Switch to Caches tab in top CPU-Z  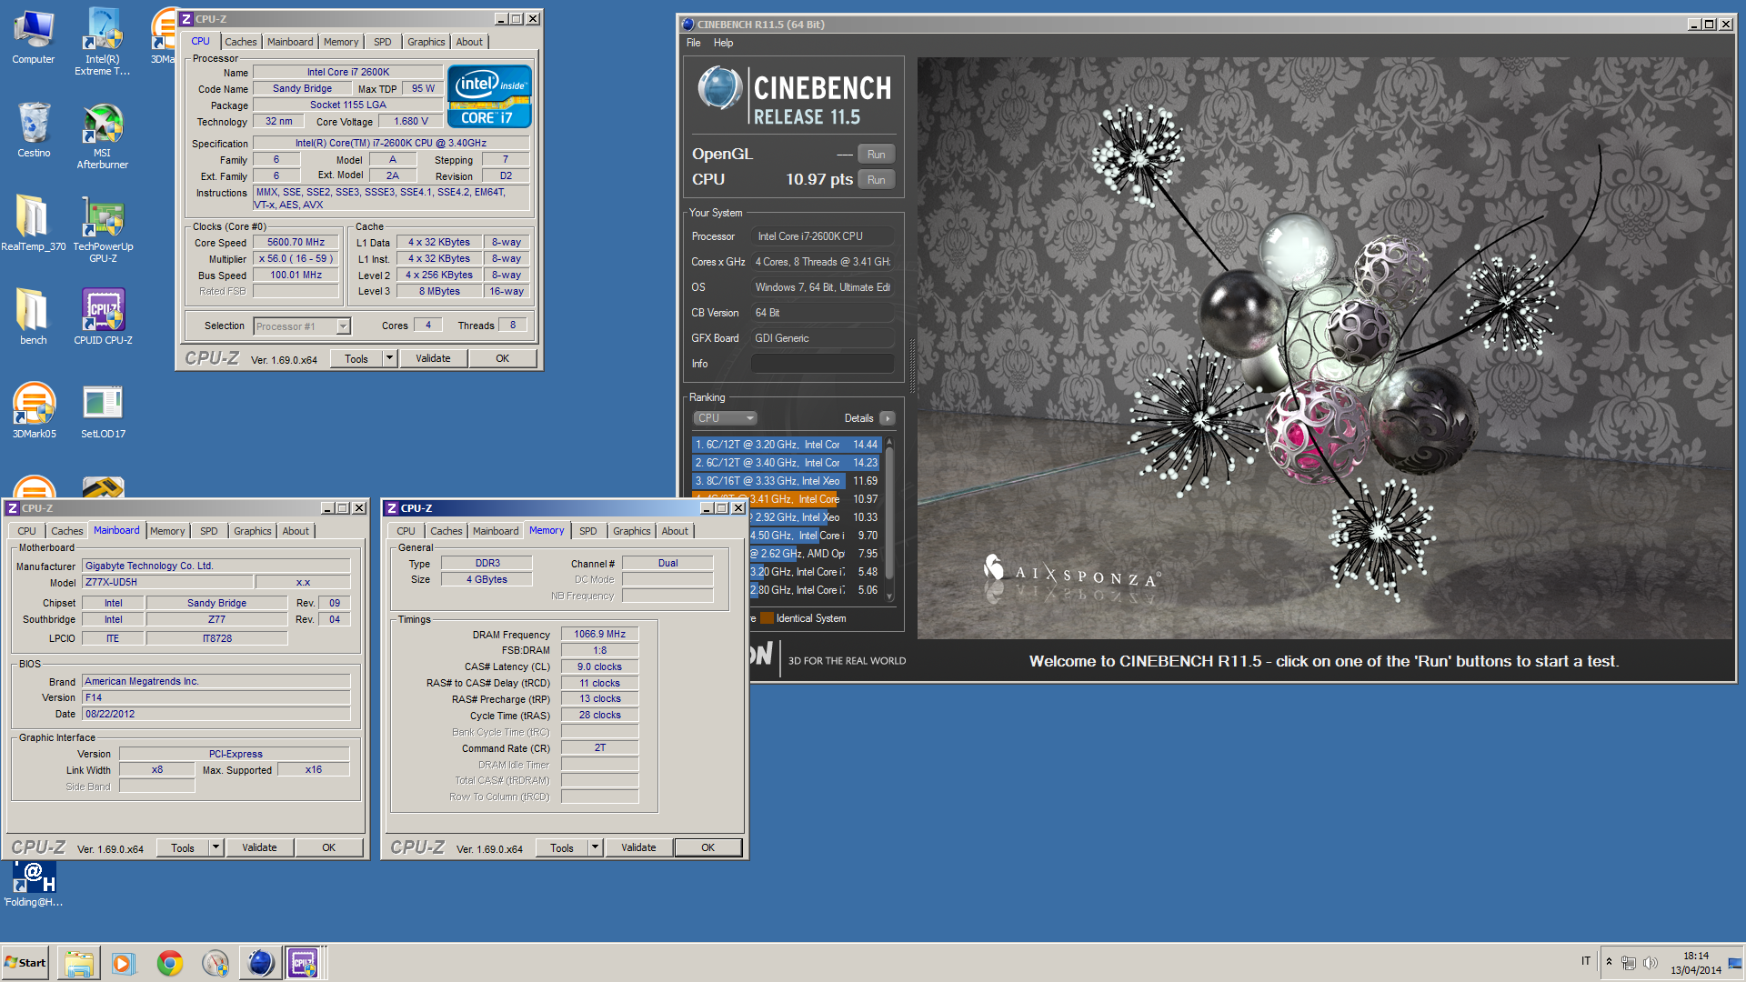tap(241, 42)
